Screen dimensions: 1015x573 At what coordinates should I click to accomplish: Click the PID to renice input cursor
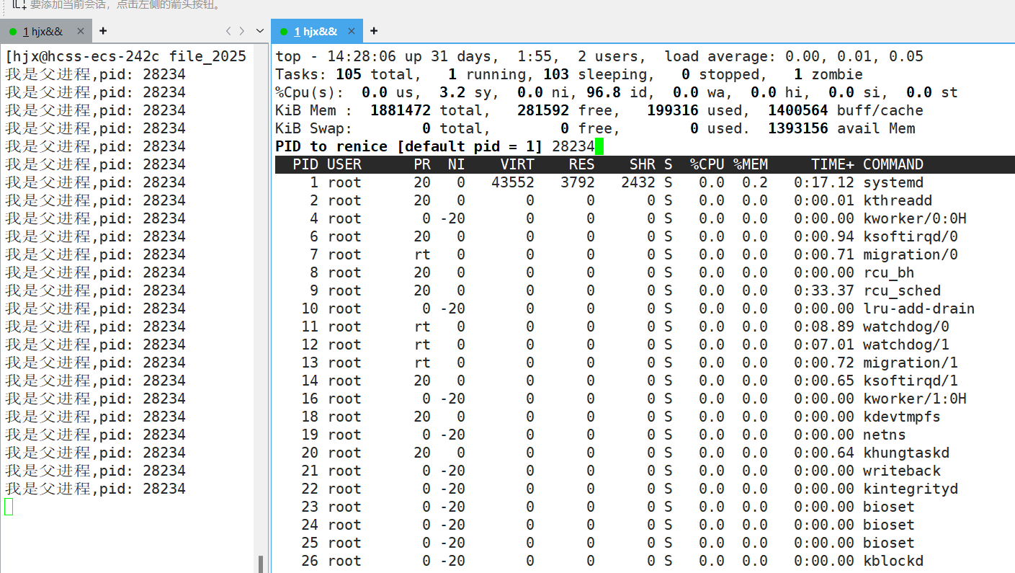tap(599, 146)
